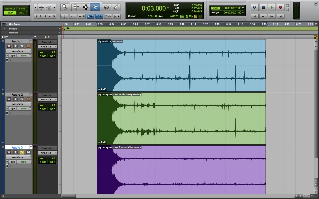The image size is (319, 199).
Task: Open the Grid value dropdown arrow
Action: click(243, 8)
